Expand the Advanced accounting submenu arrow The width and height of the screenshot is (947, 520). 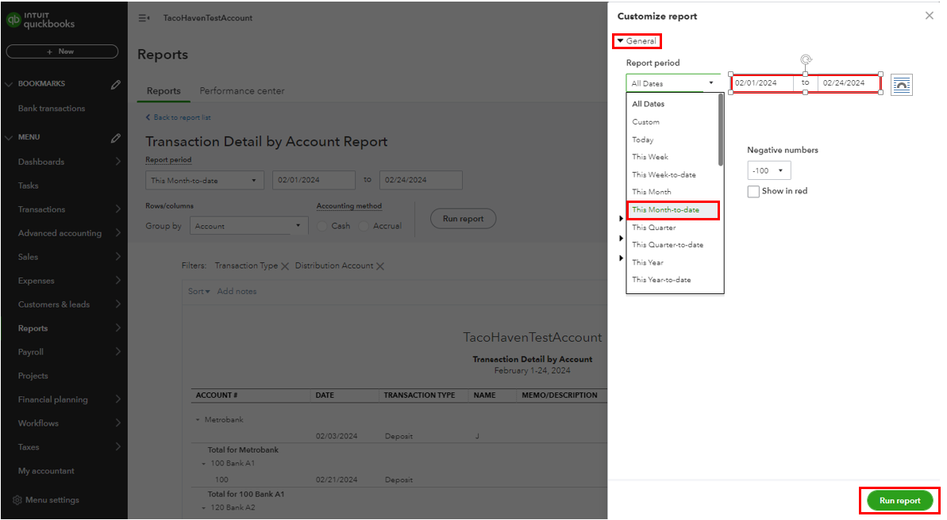[x=117, y=233]
